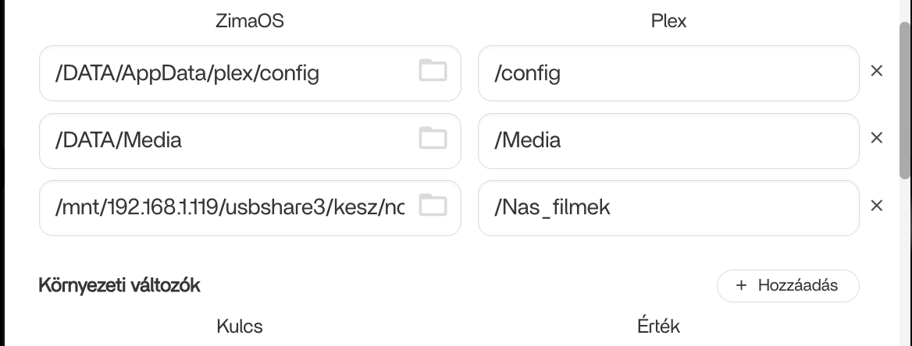Select the Kulcs column label

pyautogui.click(x=239, y=326)
